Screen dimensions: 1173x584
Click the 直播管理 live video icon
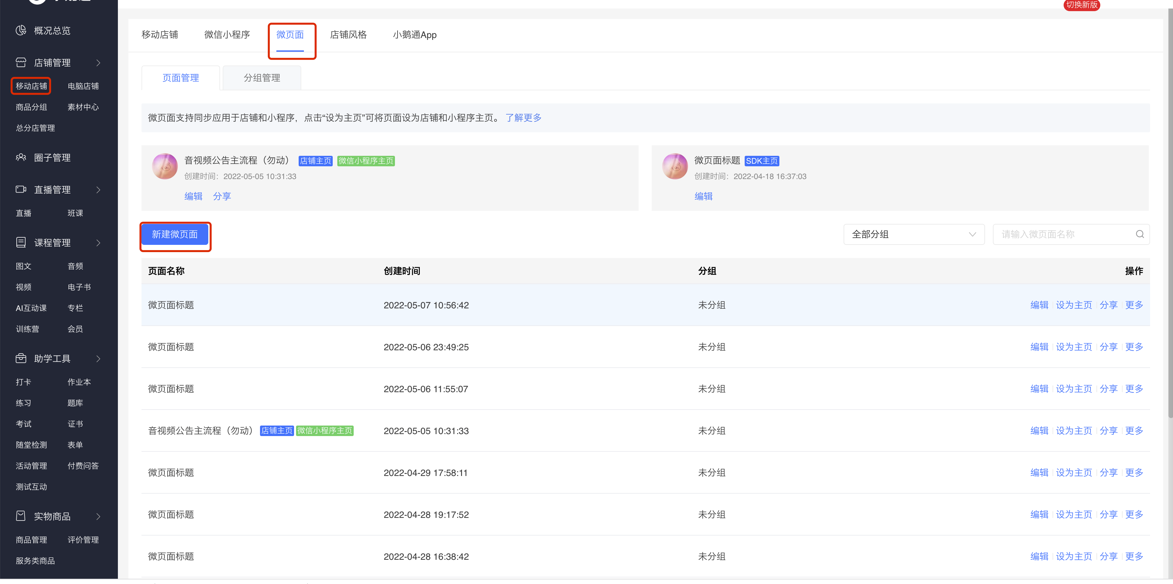[21, 189]
